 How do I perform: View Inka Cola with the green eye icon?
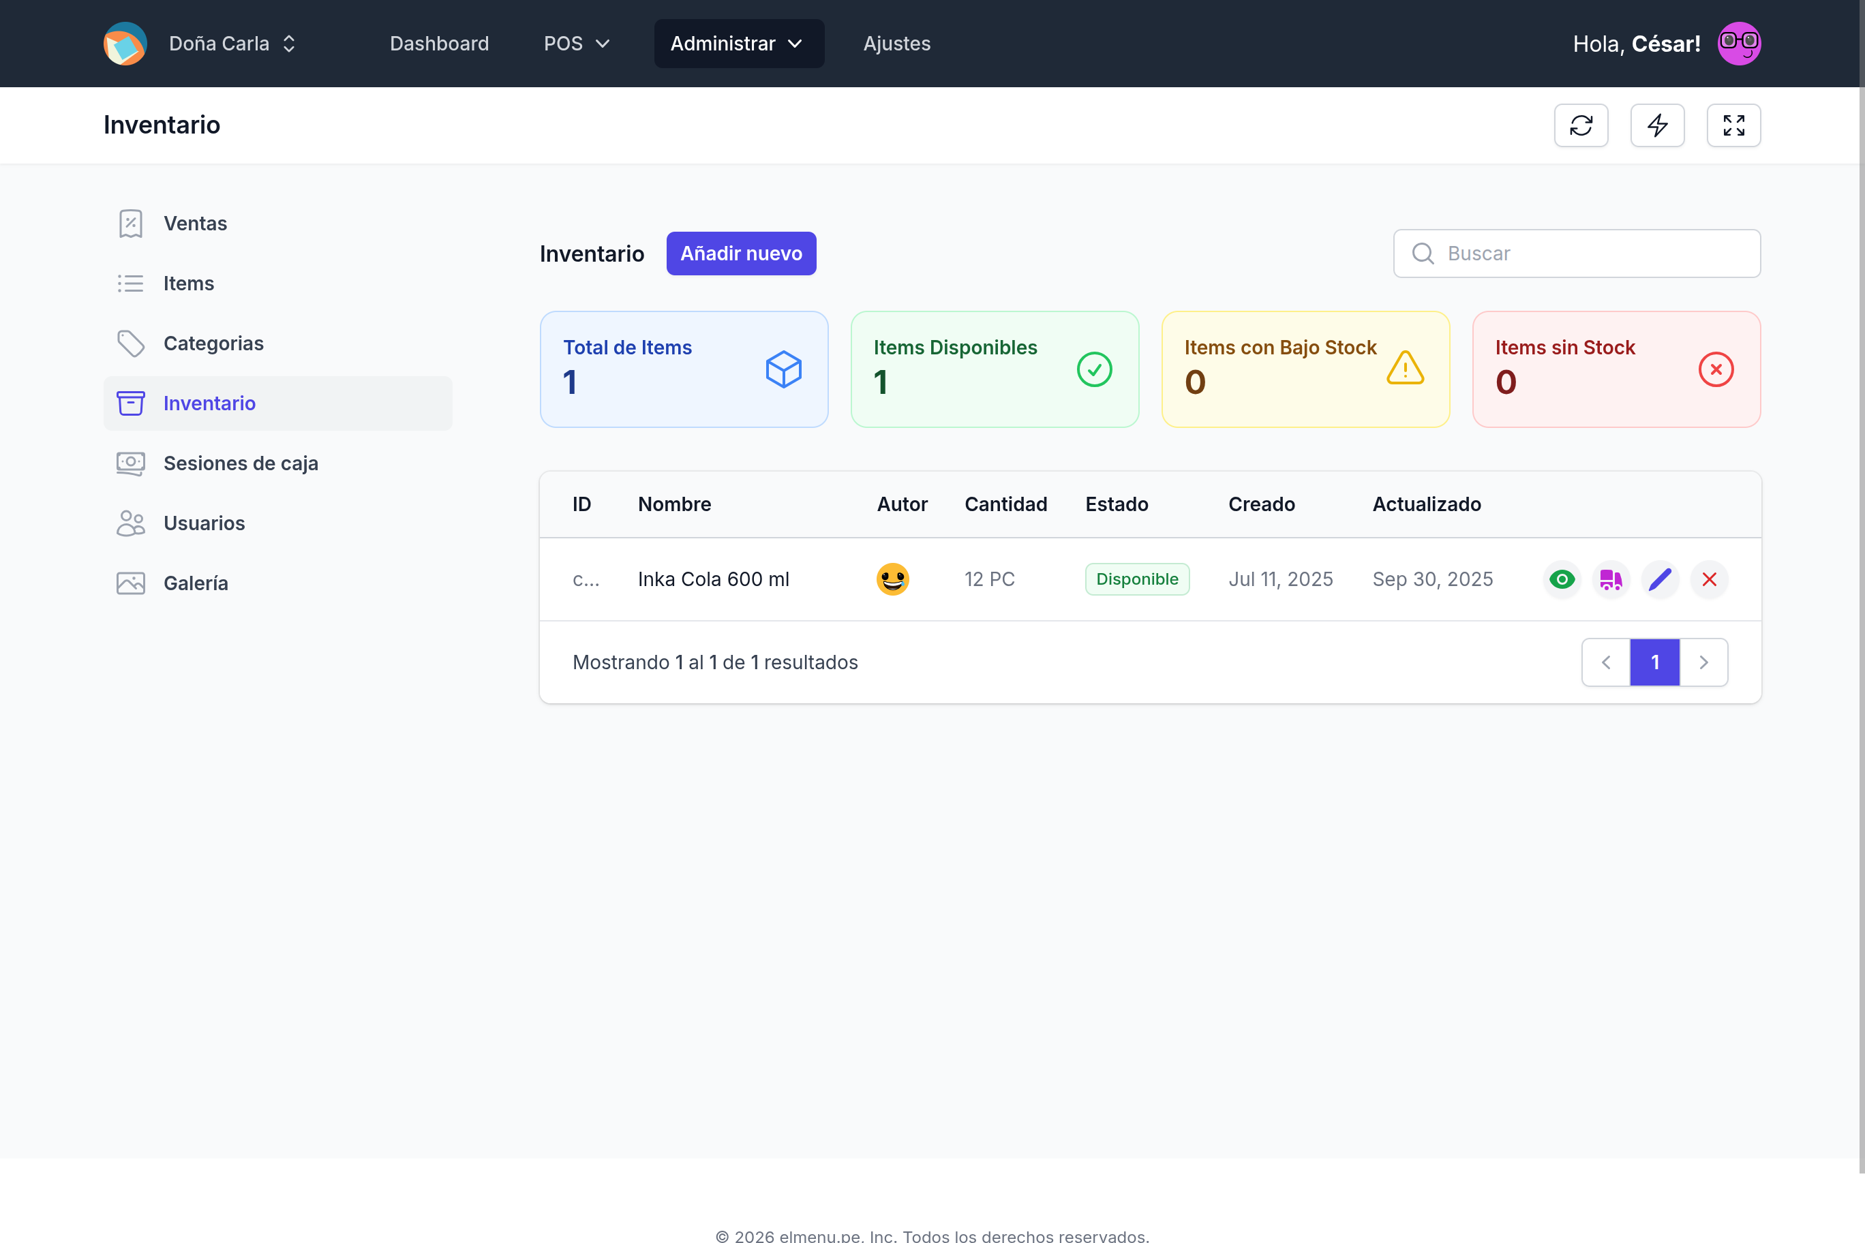1561,579
